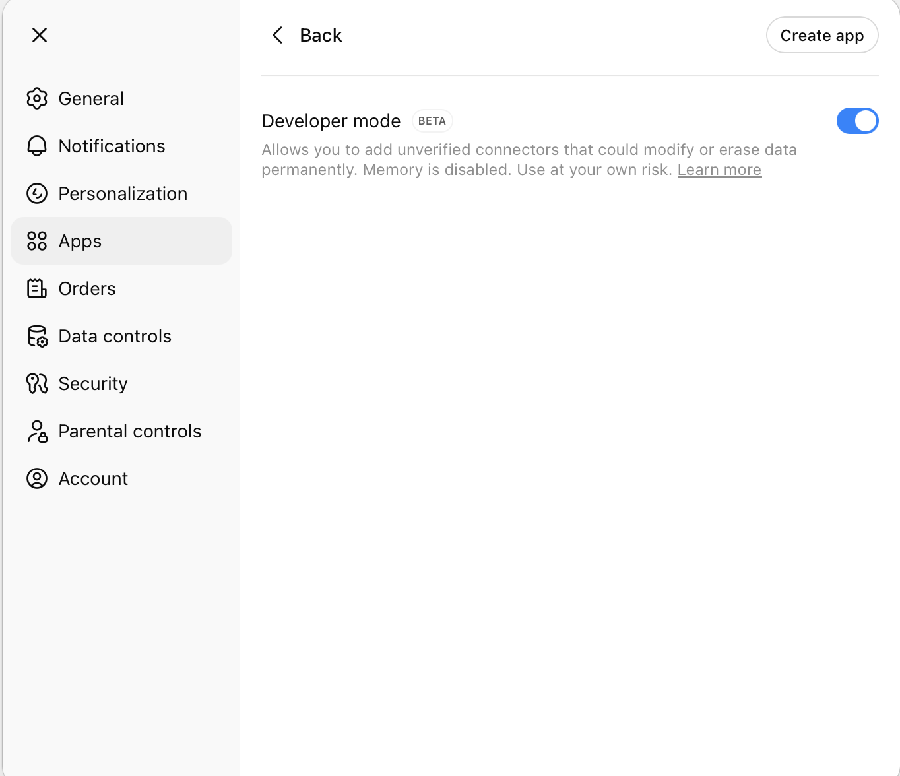Close settings with the X icon
The width and height of the screenshot is (900, 776).
coord(40,35)
